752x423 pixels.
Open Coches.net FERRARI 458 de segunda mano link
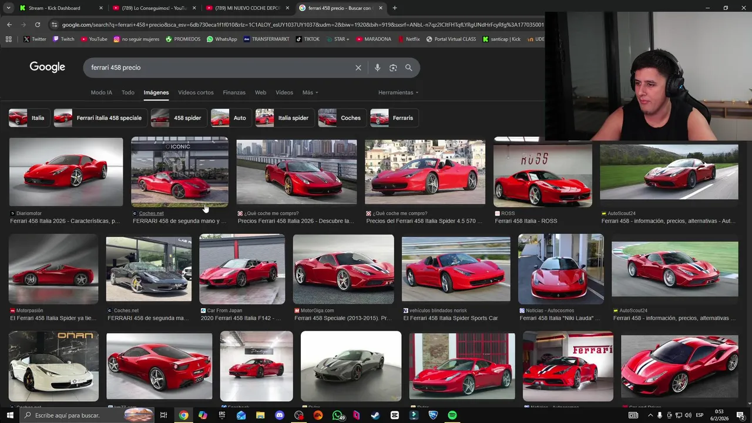click(x=179, y=221)
